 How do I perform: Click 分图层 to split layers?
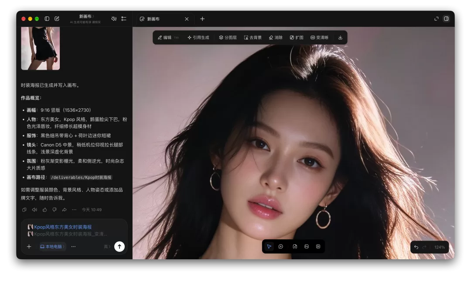coord(228,37)
